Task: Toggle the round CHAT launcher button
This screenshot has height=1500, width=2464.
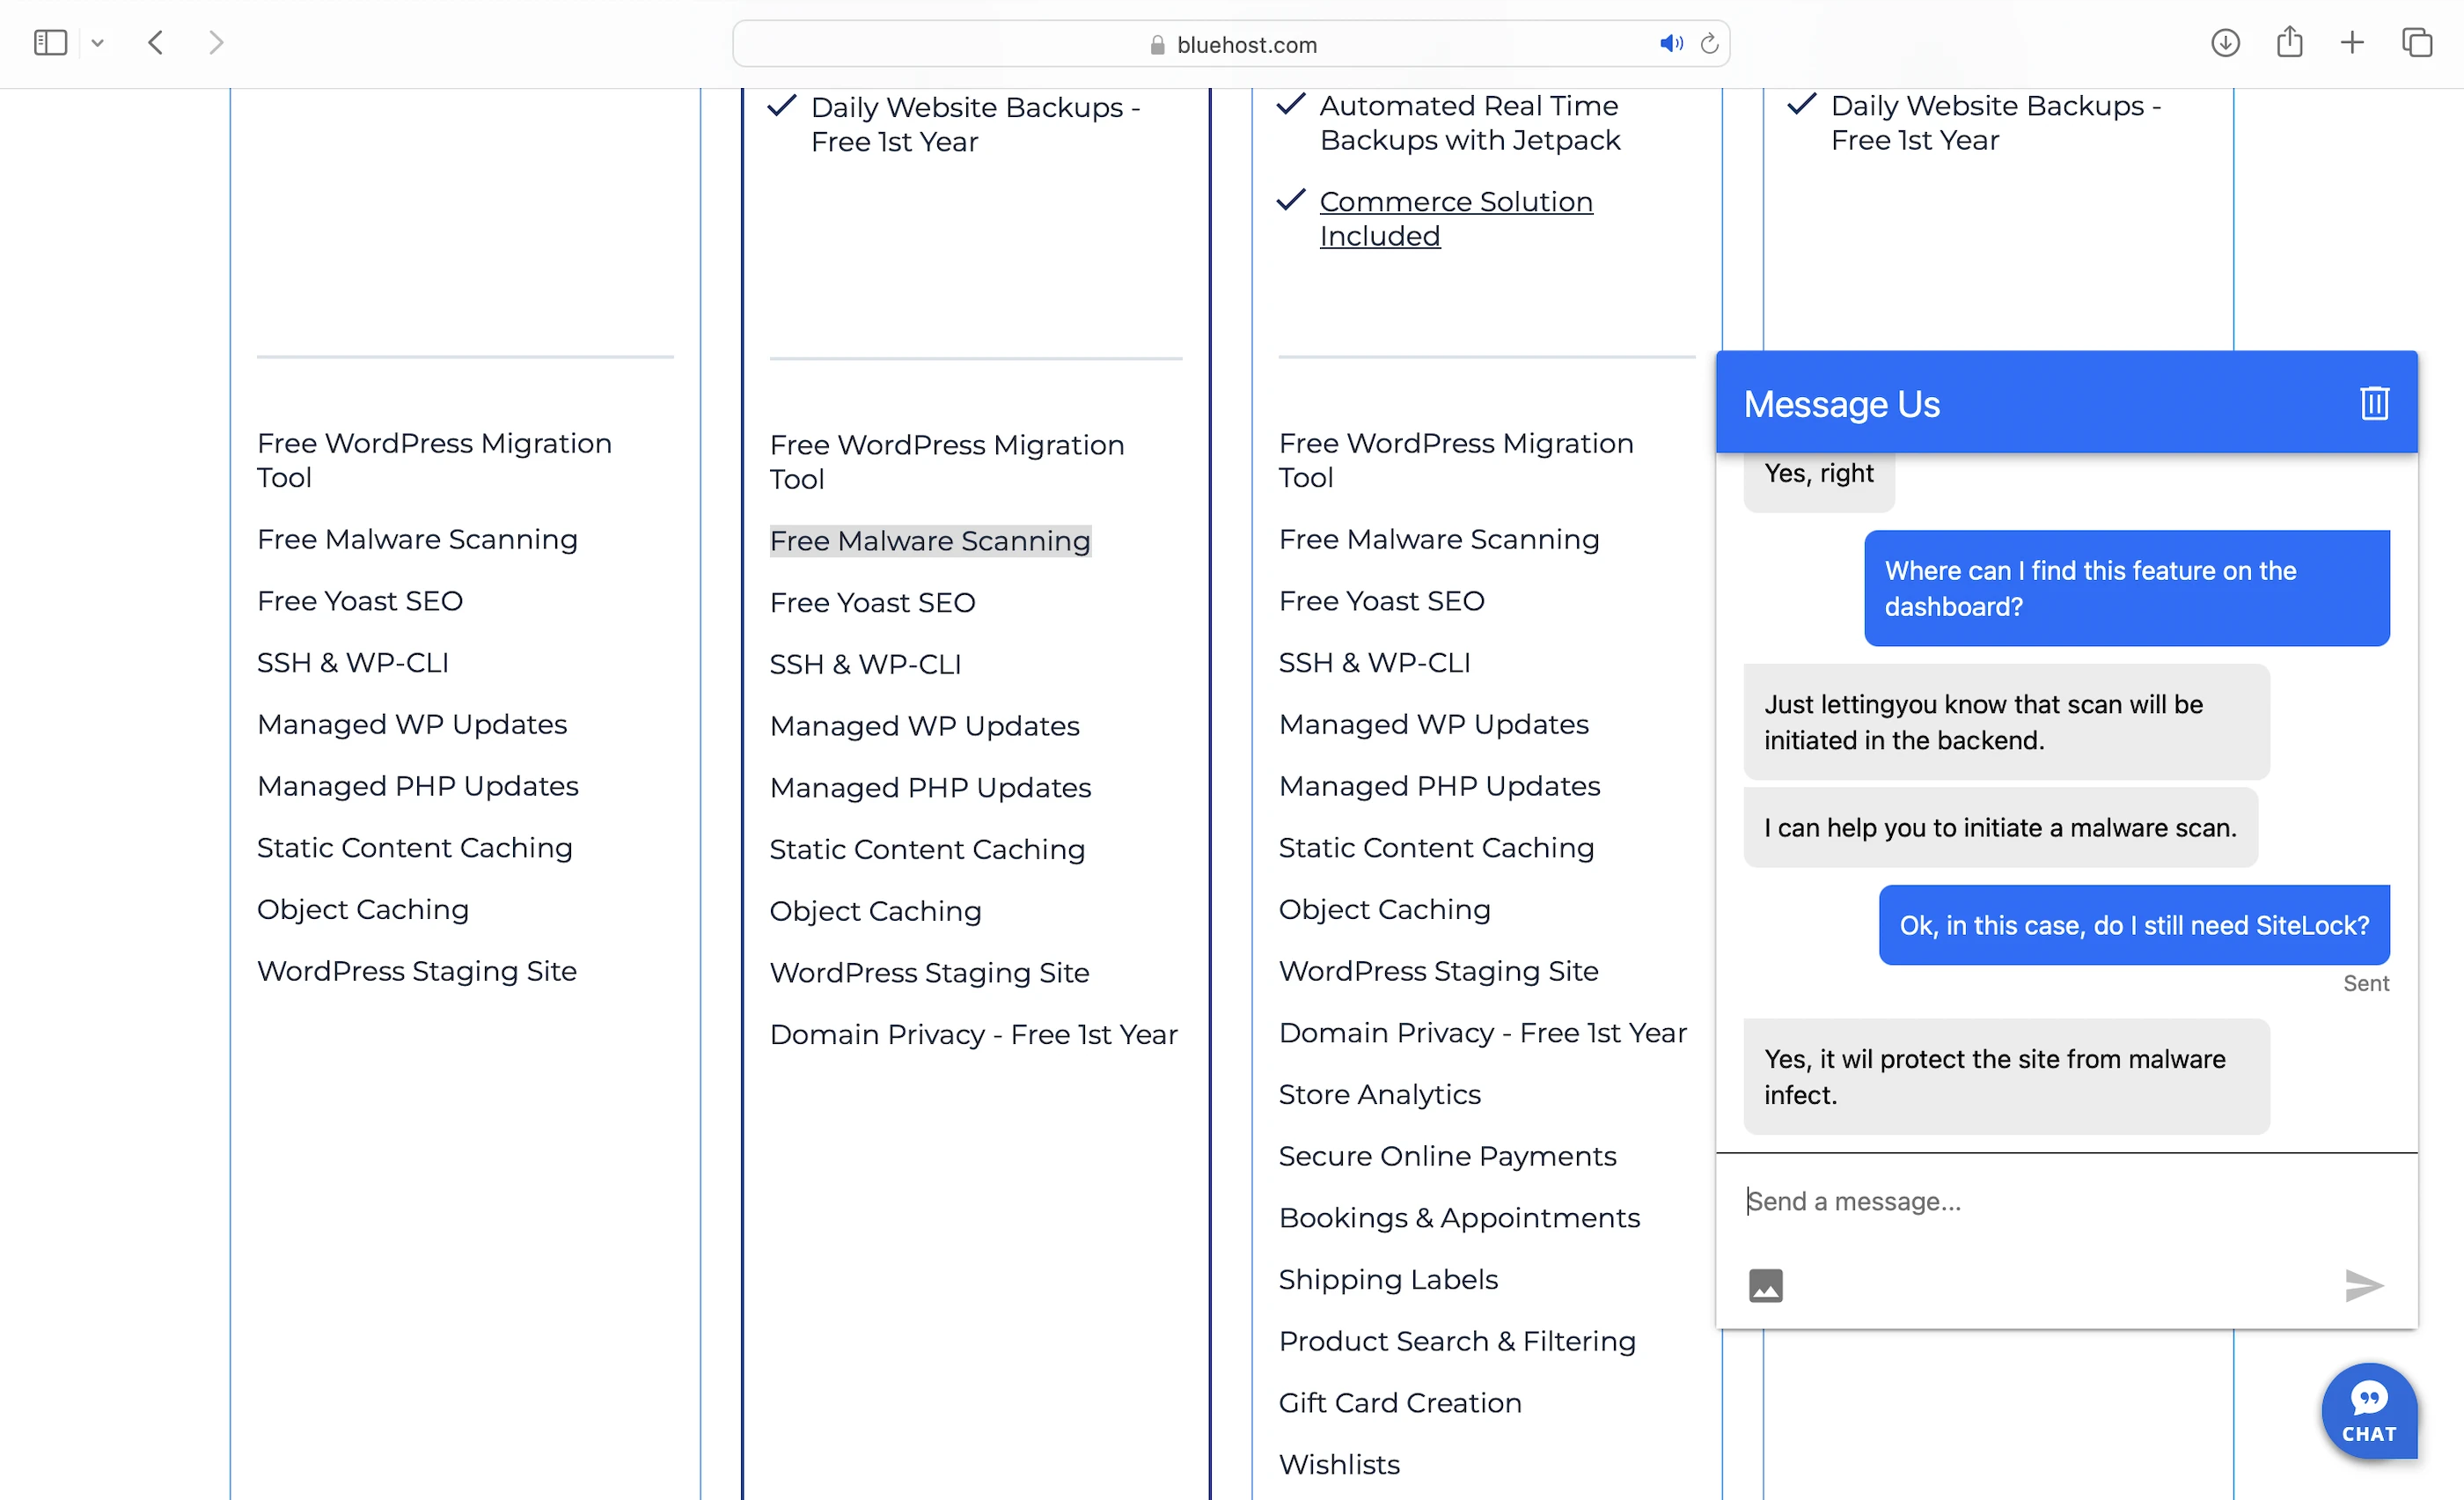Action: pyautogui.click(x=2369, y=1411)
